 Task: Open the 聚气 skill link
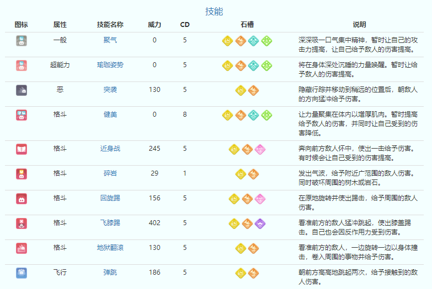click(x=110, y=40)
